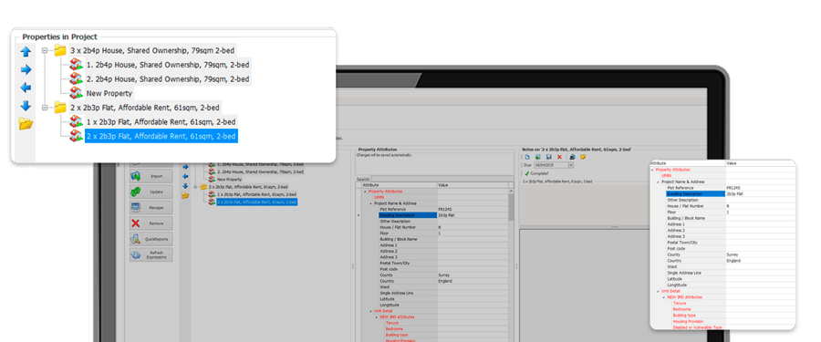Click highlighted 'Dwelling Description' in laptop attribute grid
This screenshot has height=342, width=821.
click(x=408, y=215)
